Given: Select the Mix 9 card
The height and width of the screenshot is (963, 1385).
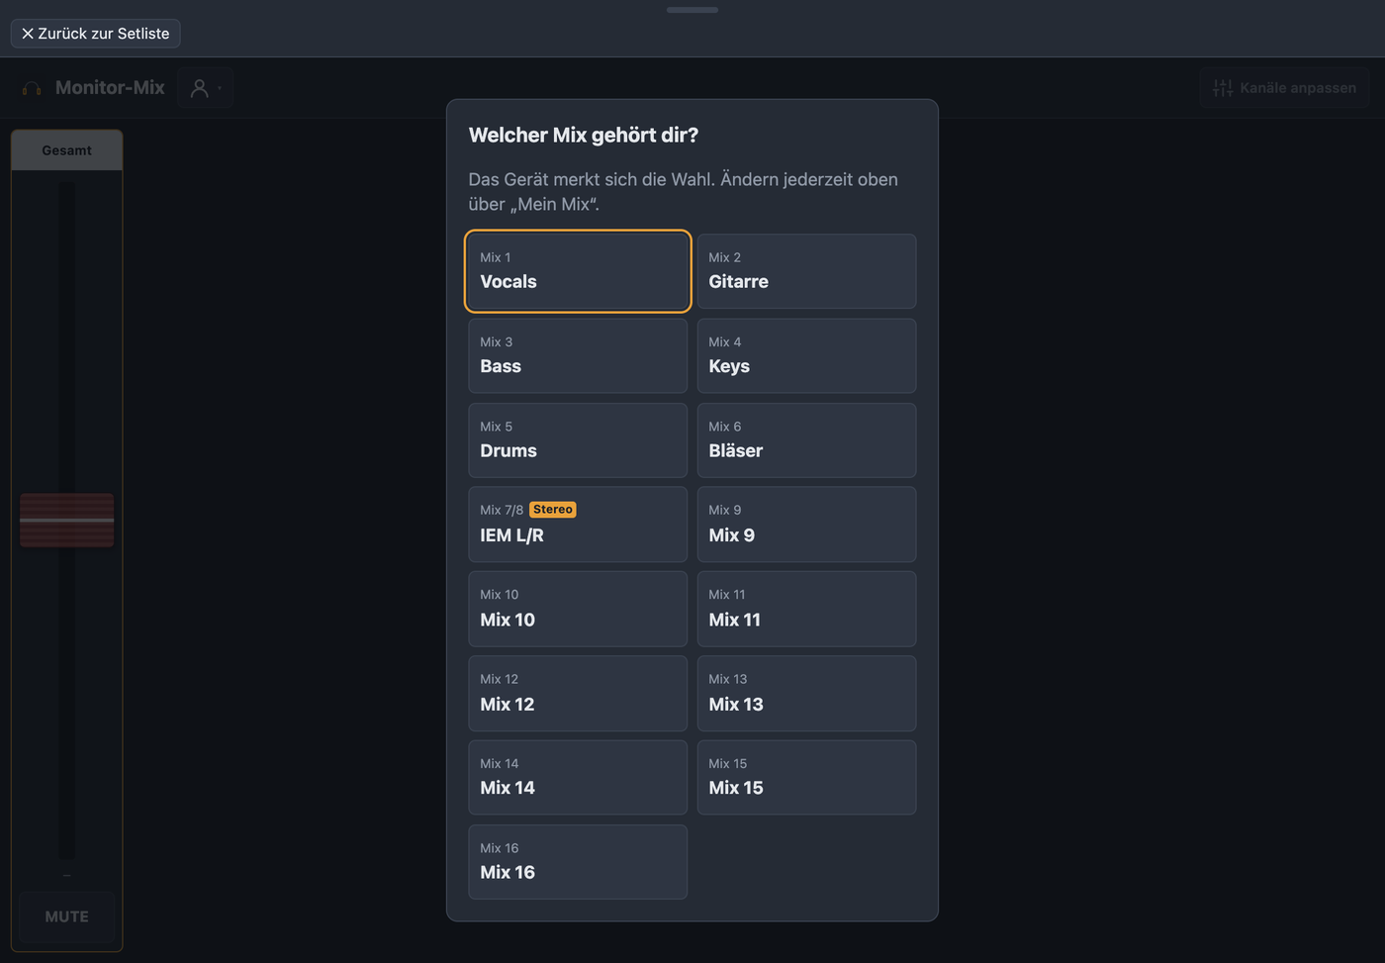Looking at the screenshot, I should (x=806, y=525).
